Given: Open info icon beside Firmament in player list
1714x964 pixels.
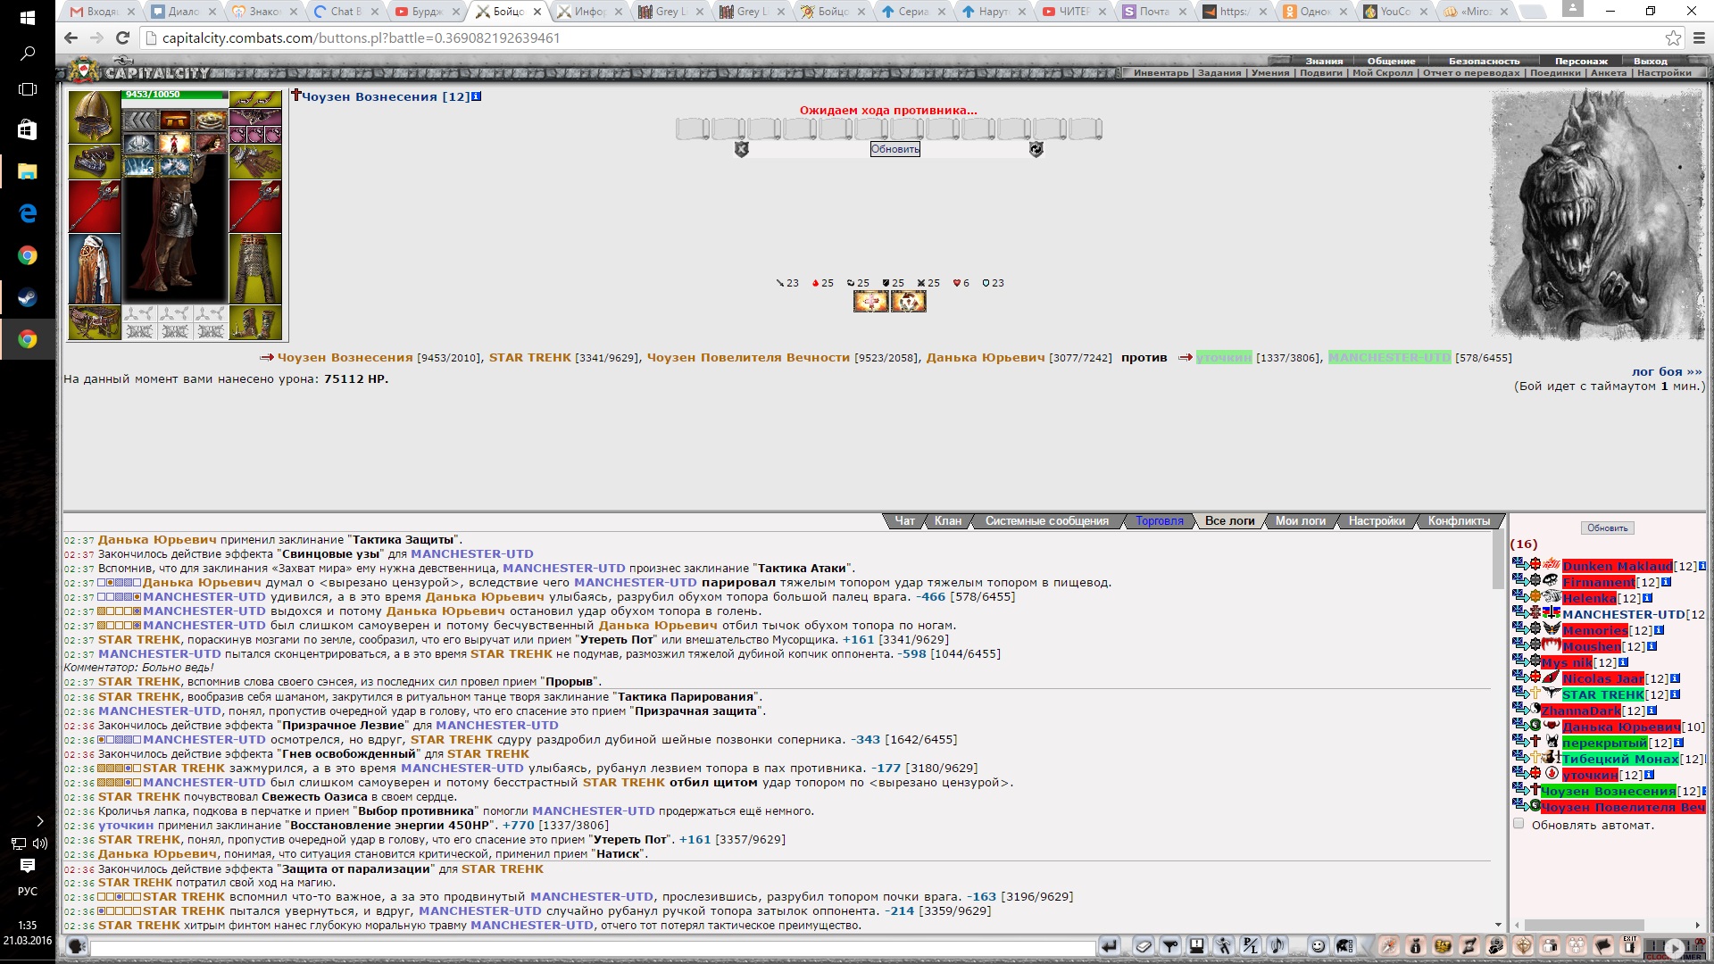Looking at the screenshot, I should point(1666,582).
